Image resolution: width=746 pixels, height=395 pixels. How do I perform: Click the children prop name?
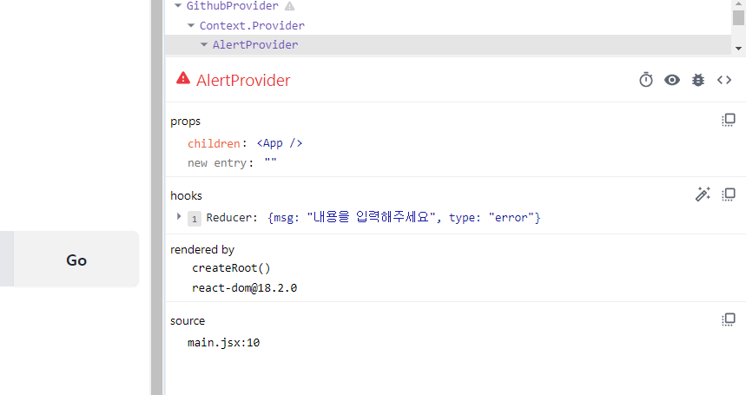pyautogui.click(x=214, y=143)
